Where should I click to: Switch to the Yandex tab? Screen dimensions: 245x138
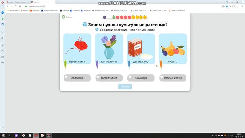(18, 2)
